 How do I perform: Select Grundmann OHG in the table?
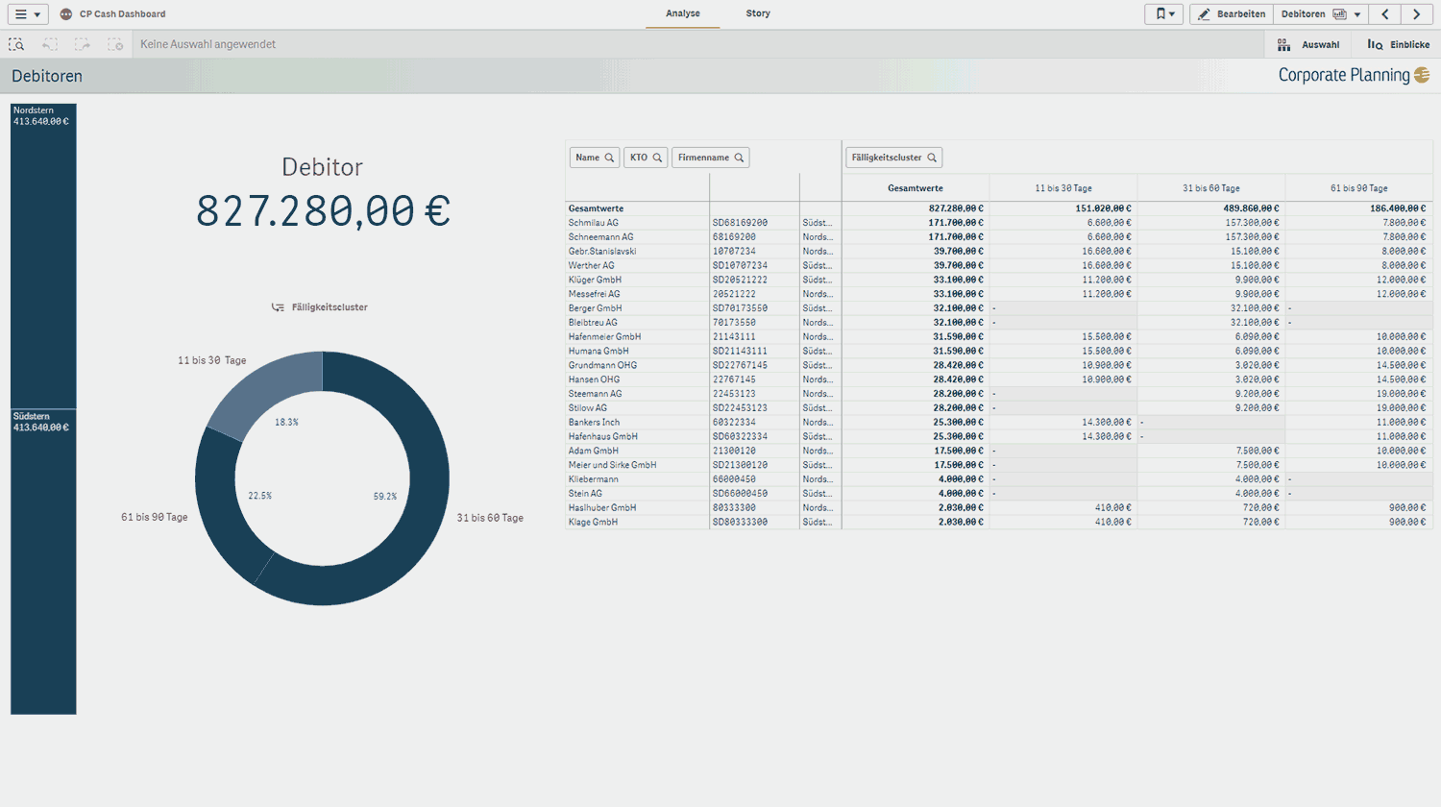(602, 365)
